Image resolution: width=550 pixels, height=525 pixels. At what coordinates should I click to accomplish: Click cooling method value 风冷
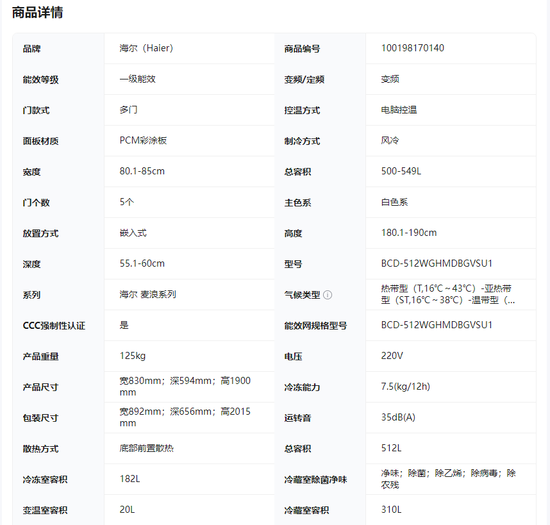pos(390,140)
